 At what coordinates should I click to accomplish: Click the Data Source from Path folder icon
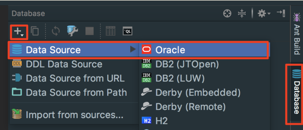(17, 92)
